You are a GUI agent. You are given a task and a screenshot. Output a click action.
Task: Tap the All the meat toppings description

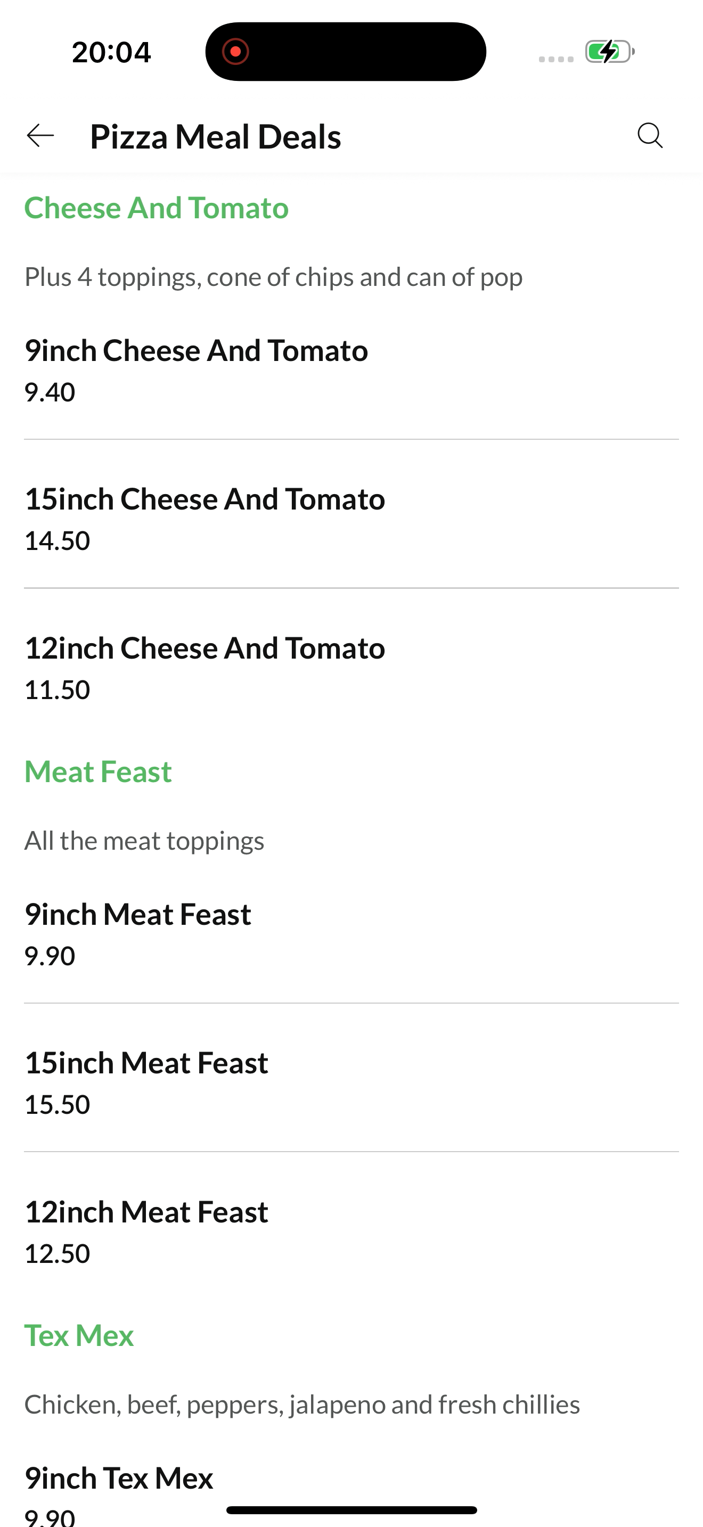pyautogui.click(x=144, y=841)
